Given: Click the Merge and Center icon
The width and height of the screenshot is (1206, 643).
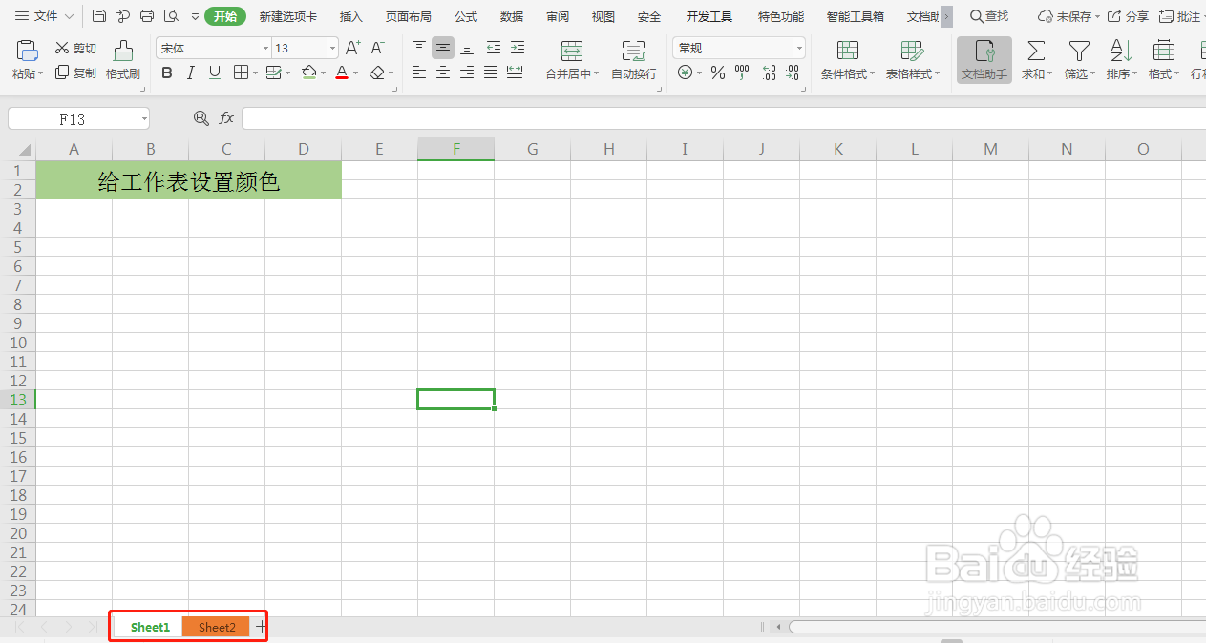Looking at the screenshot, I should [x=572, y=52].
